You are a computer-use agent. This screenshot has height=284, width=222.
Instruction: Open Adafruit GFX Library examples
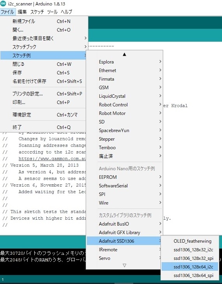coord(124,232)
